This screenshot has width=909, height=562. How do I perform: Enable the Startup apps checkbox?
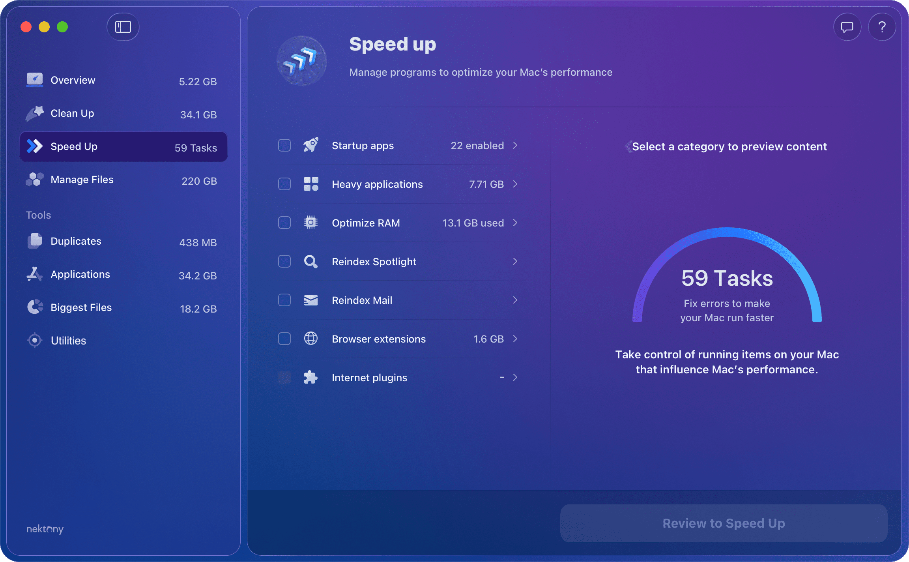pos(284,145)
